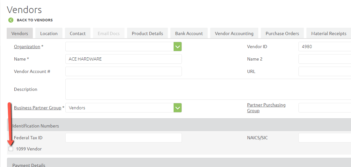Viewport: 351px width, 167px height.
Task: Open the Contact tab
Action: coord(78,33)
